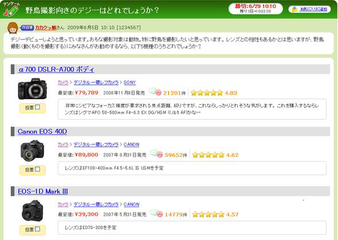Click カメラ breadcrumb under Canon EOS 40D
Image resolution: width=338 pixels, height=240 pixels.
(x=63, y=144)
